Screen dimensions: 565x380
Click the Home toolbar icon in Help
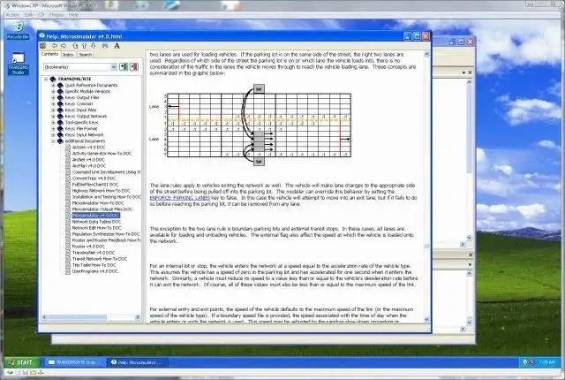click(x=75, y=45)
